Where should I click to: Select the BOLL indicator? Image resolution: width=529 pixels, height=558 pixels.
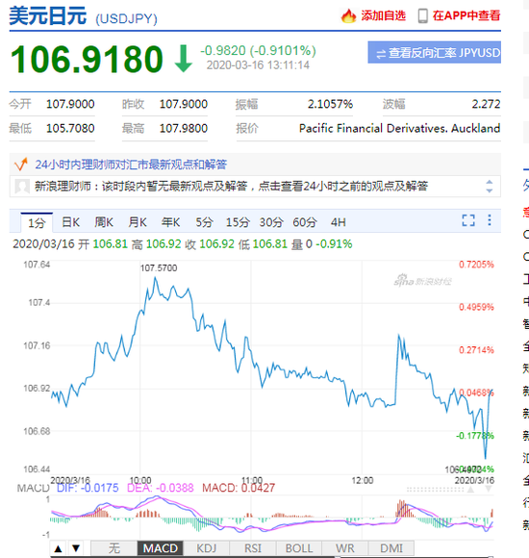click(299, 548)
